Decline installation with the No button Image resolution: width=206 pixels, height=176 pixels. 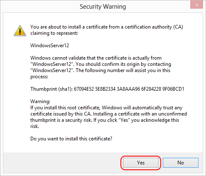(x=181, y=163)
